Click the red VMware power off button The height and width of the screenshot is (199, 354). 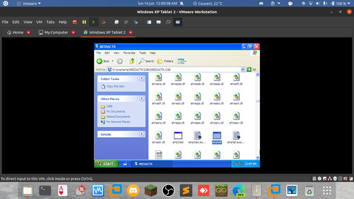[74, 22]
